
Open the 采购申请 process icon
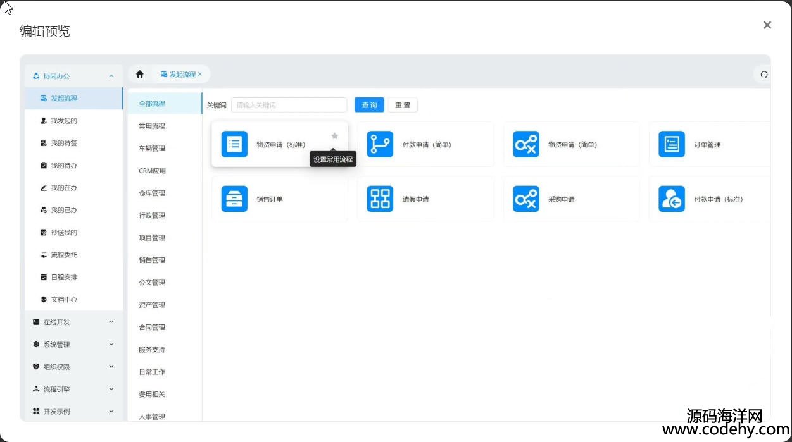tap(525, 199)
